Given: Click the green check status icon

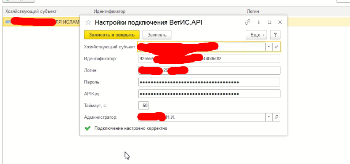Looking at the screenshot, I should (88, 128).
